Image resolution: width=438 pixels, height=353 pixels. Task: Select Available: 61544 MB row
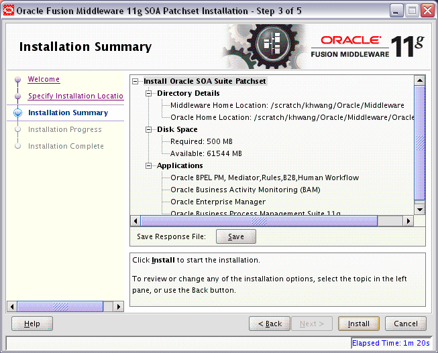[206, 153]
